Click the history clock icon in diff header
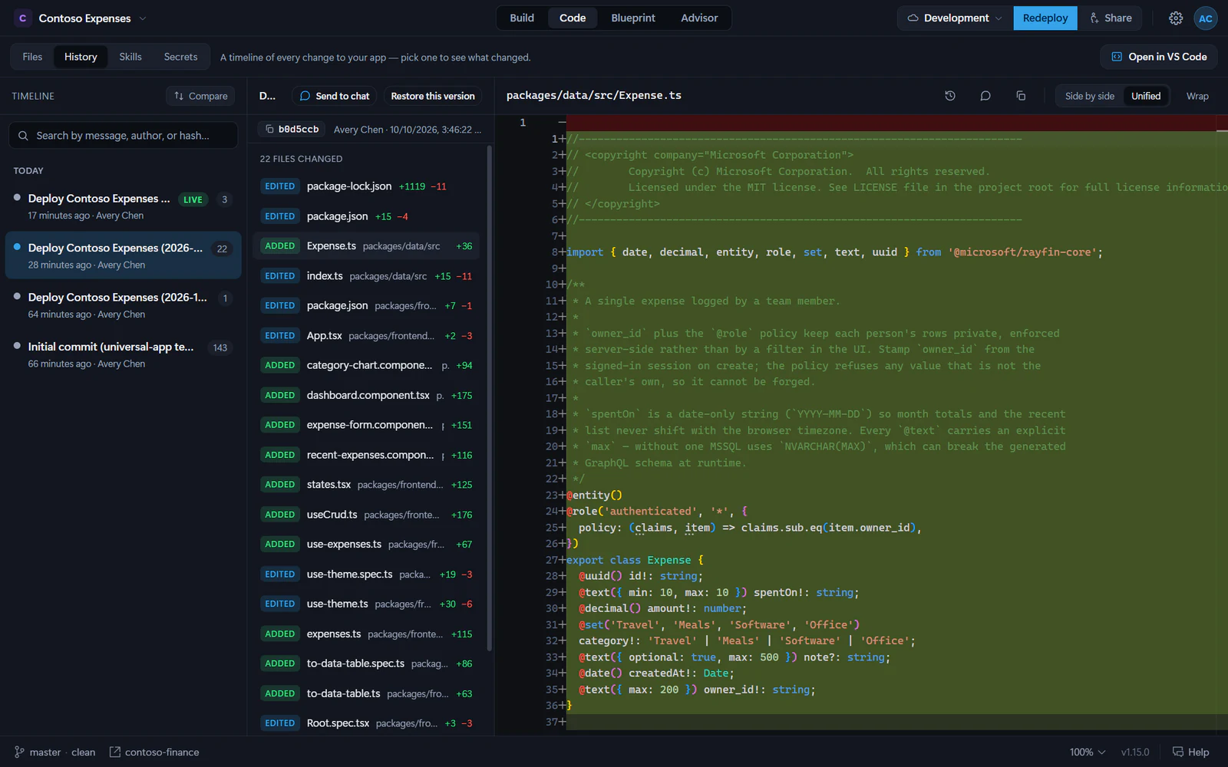This screenshot has width=1228, height=767. 950,96
